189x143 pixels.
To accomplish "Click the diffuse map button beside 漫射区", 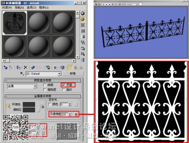I will [x=38, y=110].
